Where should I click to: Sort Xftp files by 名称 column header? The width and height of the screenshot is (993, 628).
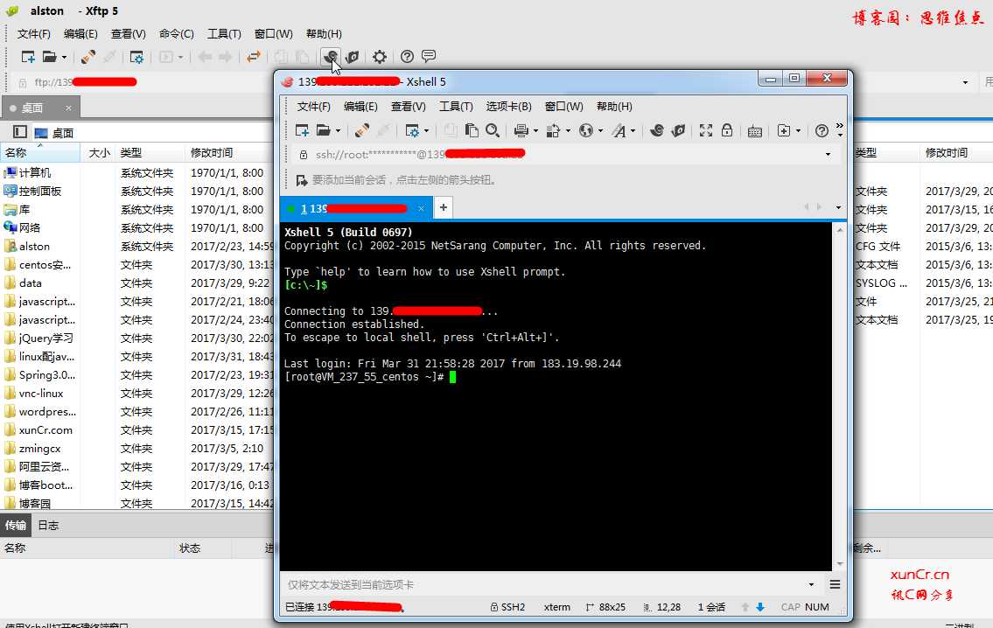(x=40, y=152)
